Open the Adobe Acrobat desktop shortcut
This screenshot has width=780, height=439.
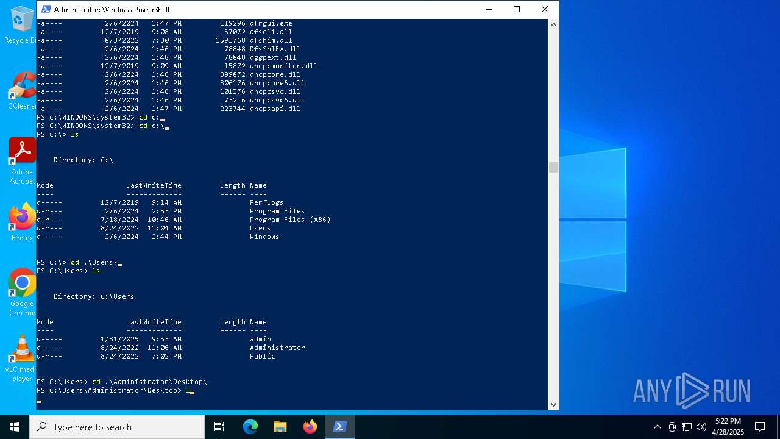click(22, 160)
